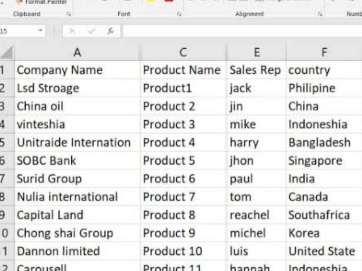Image resolution: width=362 pixels, height=271 pixels.
Task: Click the Enter checkmark icon in formula bar
Action: coord(92,31)
